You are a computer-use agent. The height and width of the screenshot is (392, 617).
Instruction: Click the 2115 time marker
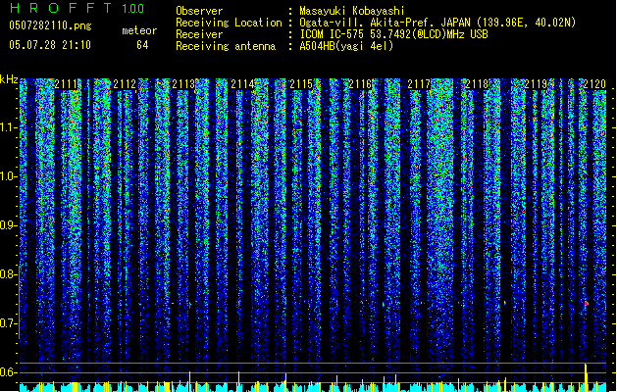pyautogui.click(x=301, y=84)
